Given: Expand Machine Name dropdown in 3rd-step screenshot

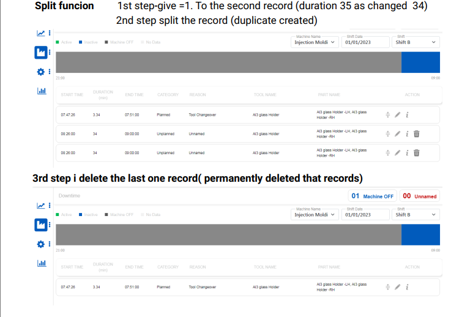Looking at the screenshot, I should [315, 214].
